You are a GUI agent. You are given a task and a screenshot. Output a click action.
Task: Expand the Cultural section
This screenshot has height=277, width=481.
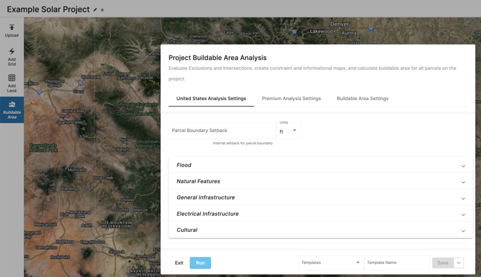(x=320, y=230)
